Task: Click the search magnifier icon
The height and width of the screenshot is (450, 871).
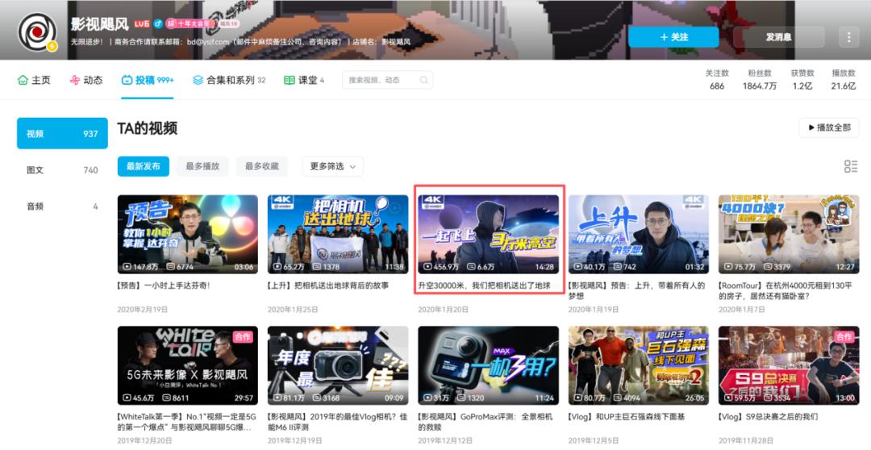Action: pyautogui.click(x=423, y=80)
